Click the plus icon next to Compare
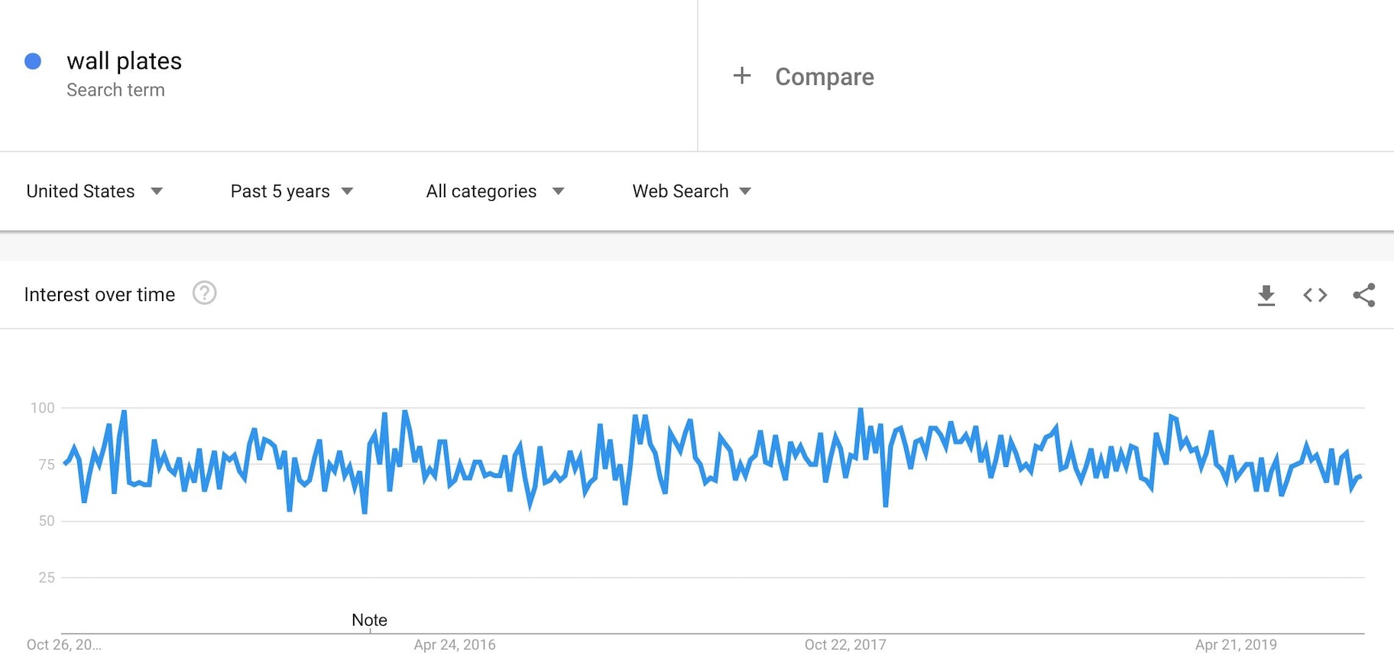This screenshot has height=671, width=1394. click(x=741, y=76)
